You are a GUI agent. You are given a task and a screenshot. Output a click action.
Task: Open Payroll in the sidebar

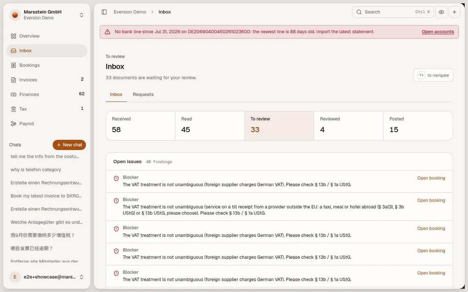coord(47,124)
